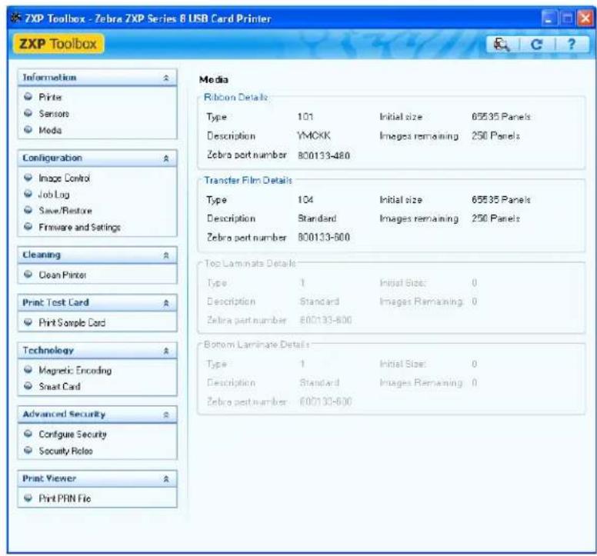This screenshot has width=597, height=556.
Task: Close the ZXP Toolbox window
Action: 585,18
